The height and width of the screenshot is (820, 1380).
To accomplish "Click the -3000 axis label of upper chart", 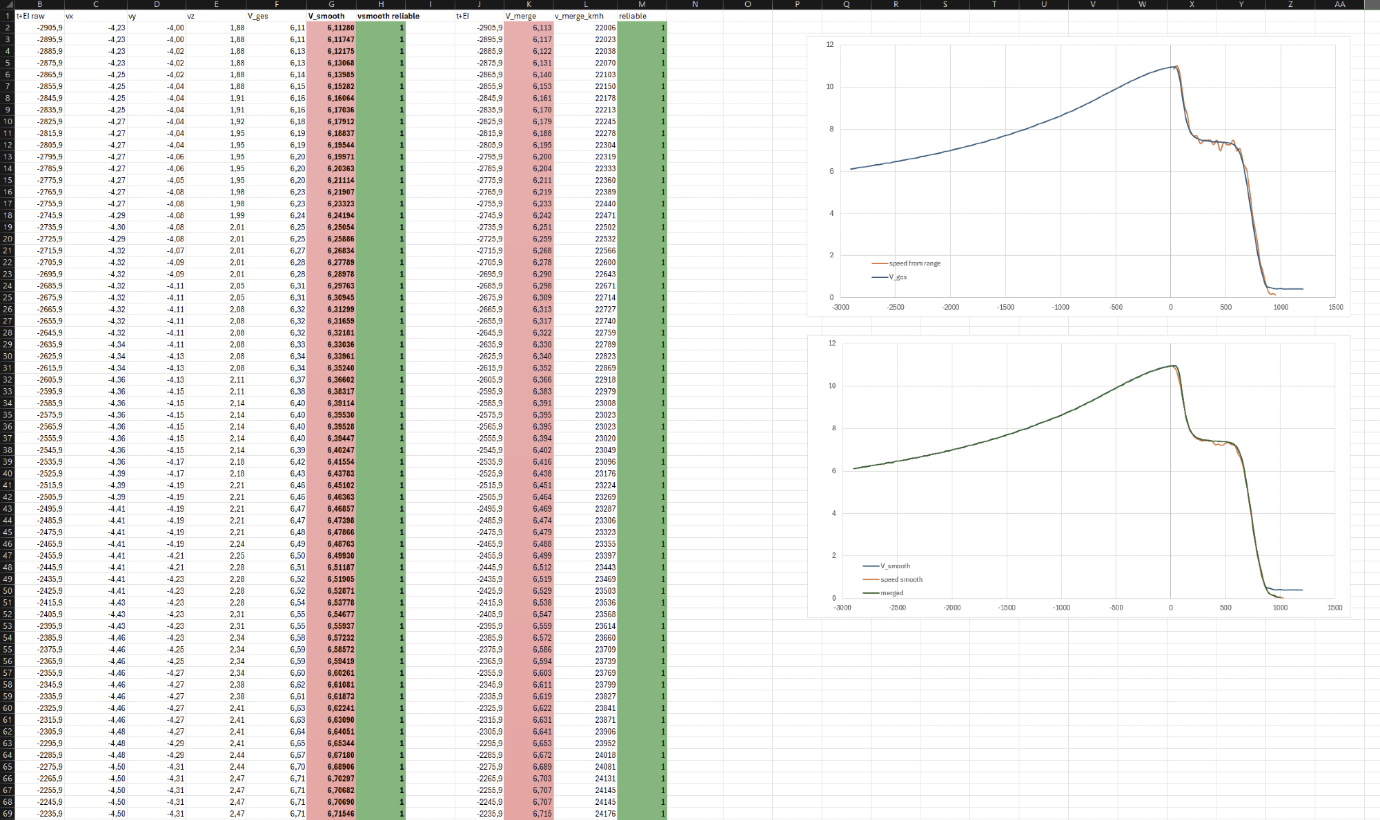I will point(840,308).
